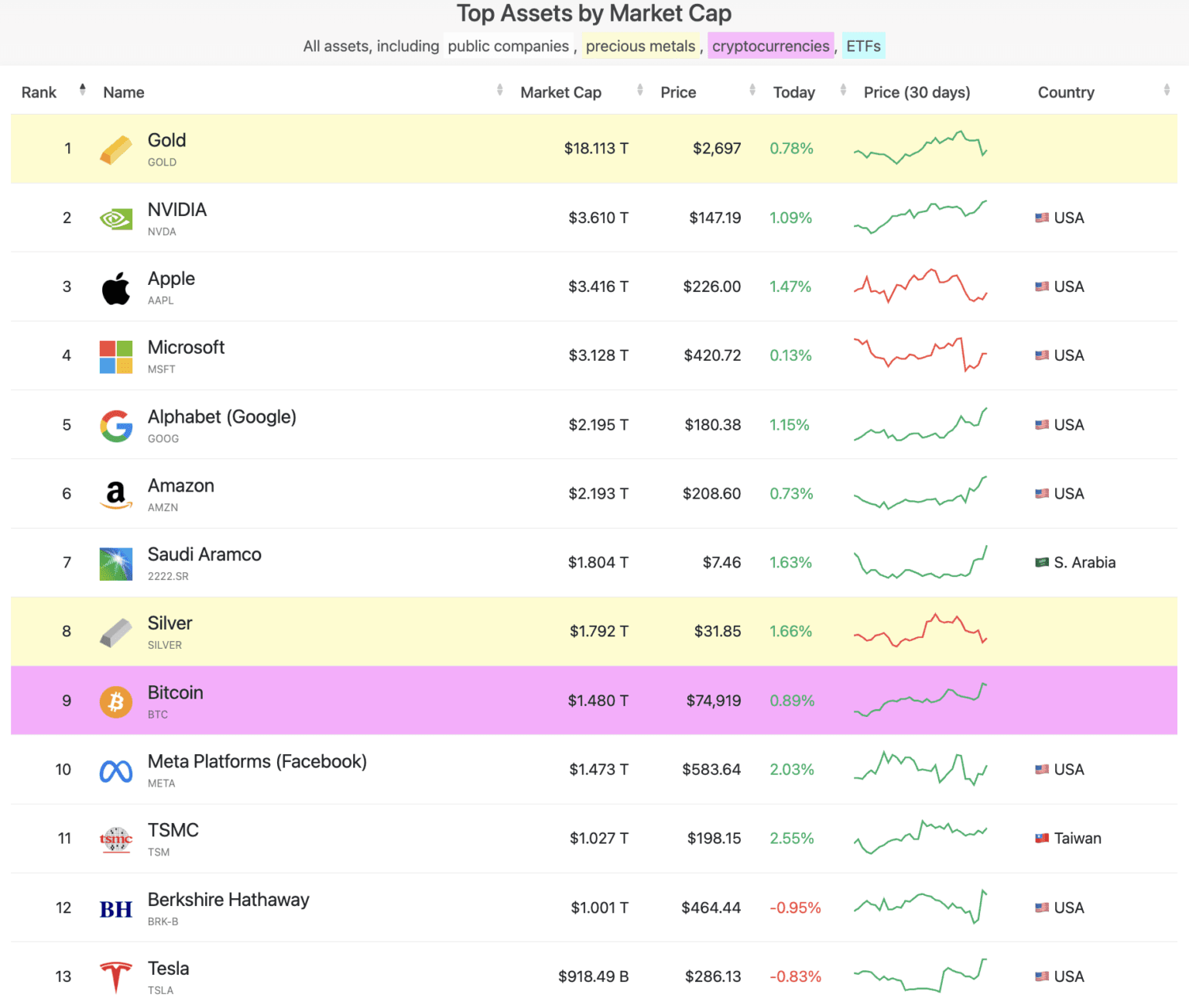This screenshot has height=1005, width=1189.
Task: Click the Tesla logo icon
Action: tap(116, 977)
